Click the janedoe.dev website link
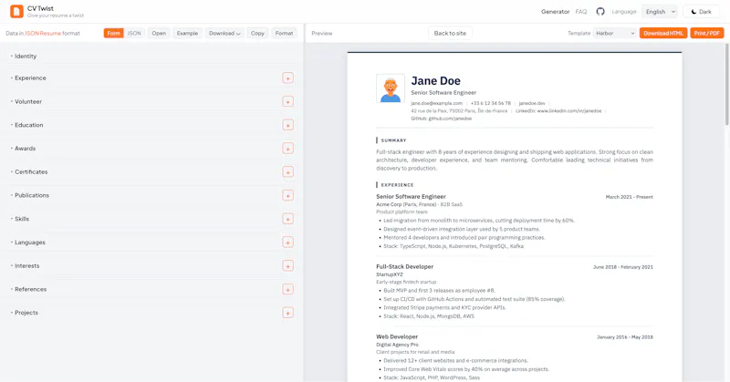The height and width of the screenshot is (382, 730). (x=532, y=103)
